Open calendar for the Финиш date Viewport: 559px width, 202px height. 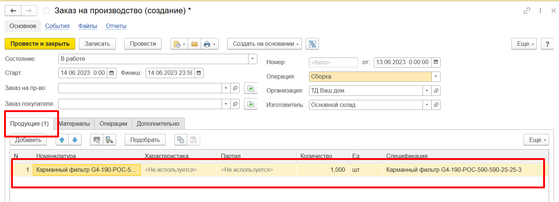coord(198,73)
